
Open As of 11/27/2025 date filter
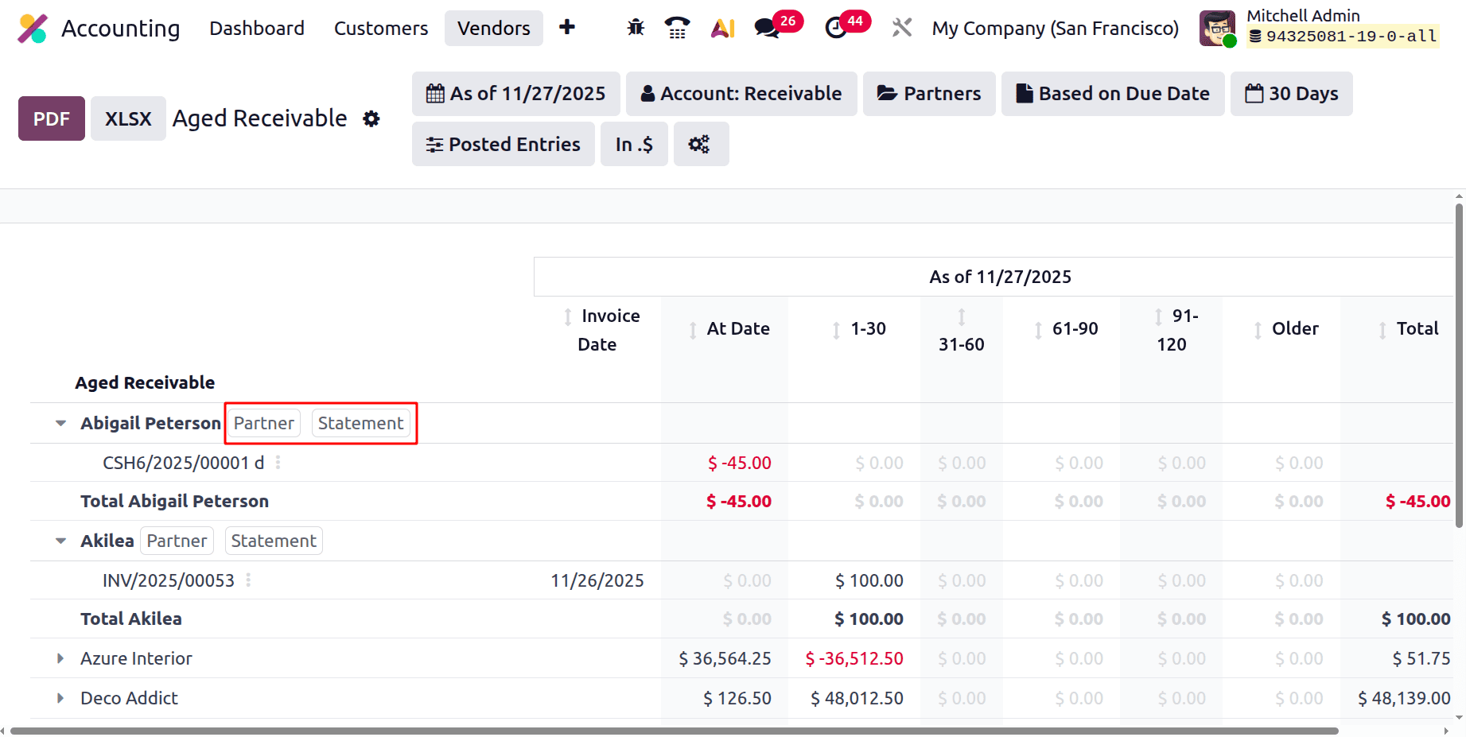[x=515, y=94]
